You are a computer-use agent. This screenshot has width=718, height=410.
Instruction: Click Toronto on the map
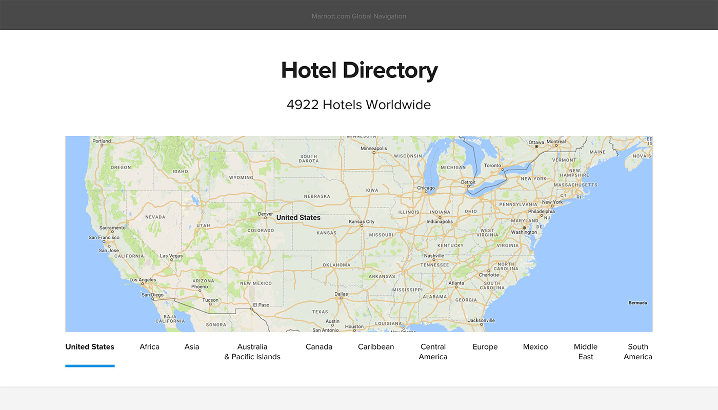click(492, 166)
